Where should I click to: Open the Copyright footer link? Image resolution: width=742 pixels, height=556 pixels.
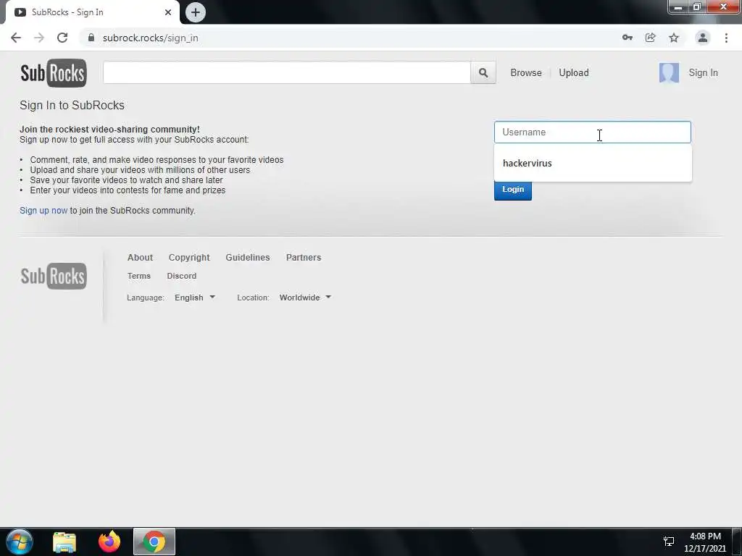189,257
